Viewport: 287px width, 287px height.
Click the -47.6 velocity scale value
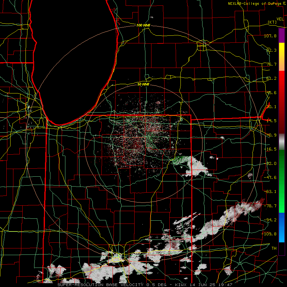click(270, 178)
